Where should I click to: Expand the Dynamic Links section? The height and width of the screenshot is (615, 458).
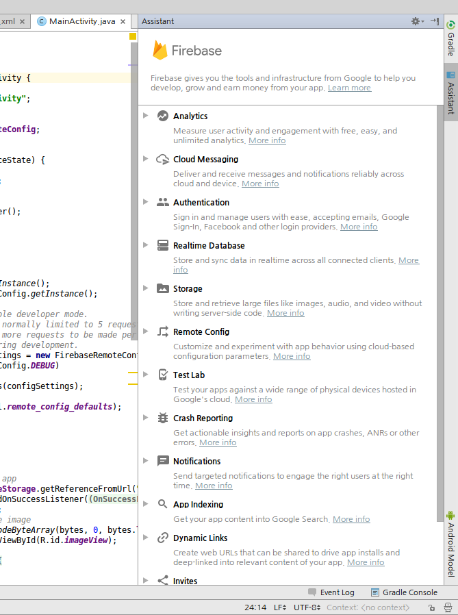145,538
